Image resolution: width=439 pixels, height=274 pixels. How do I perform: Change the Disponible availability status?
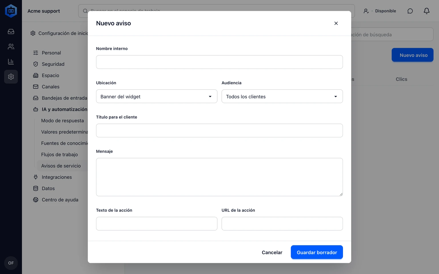(x=380, y=11)
